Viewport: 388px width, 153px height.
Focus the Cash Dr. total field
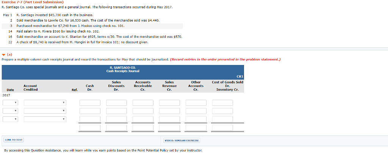90,128
